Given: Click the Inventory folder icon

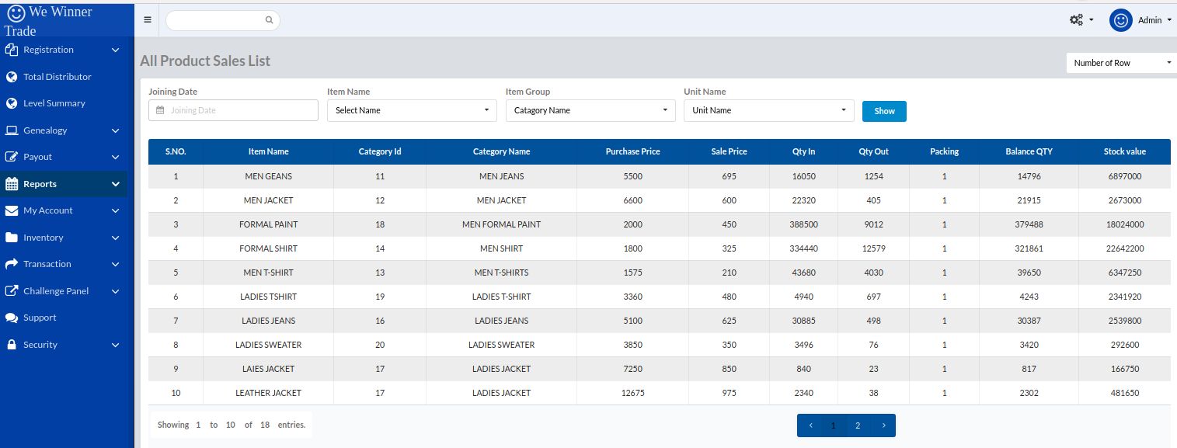Looking at the screenshot, I should [x=12, y=238].
